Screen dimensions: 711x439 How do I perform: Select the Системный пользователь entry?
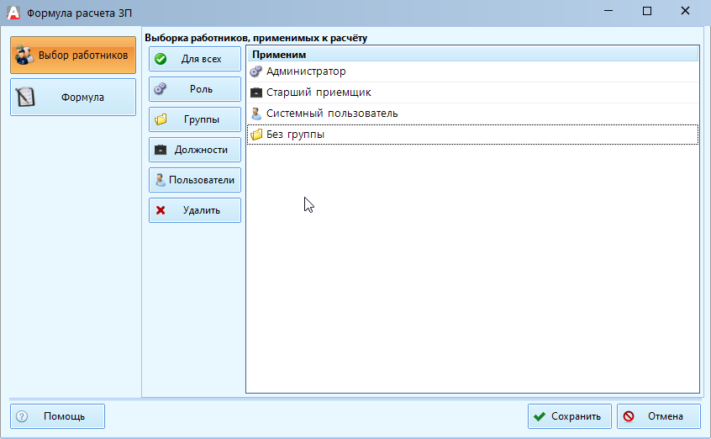click(x=332, y=114)
